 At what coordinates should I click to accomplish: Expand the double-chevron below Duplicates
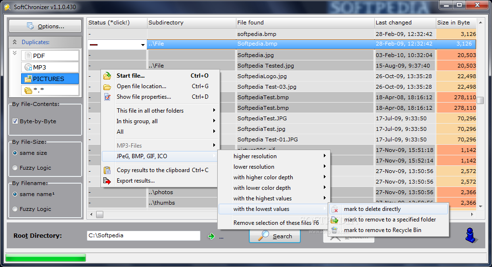tap(14, 53)
